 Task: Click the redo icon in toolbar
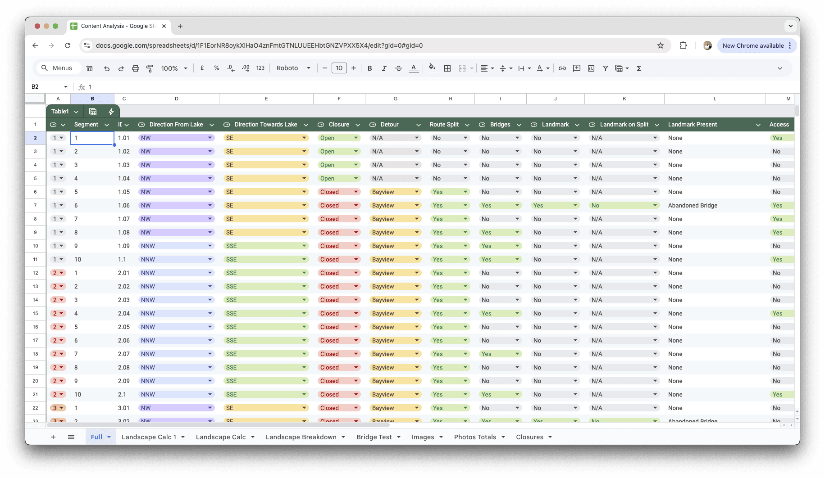click(x=121, y=68)
